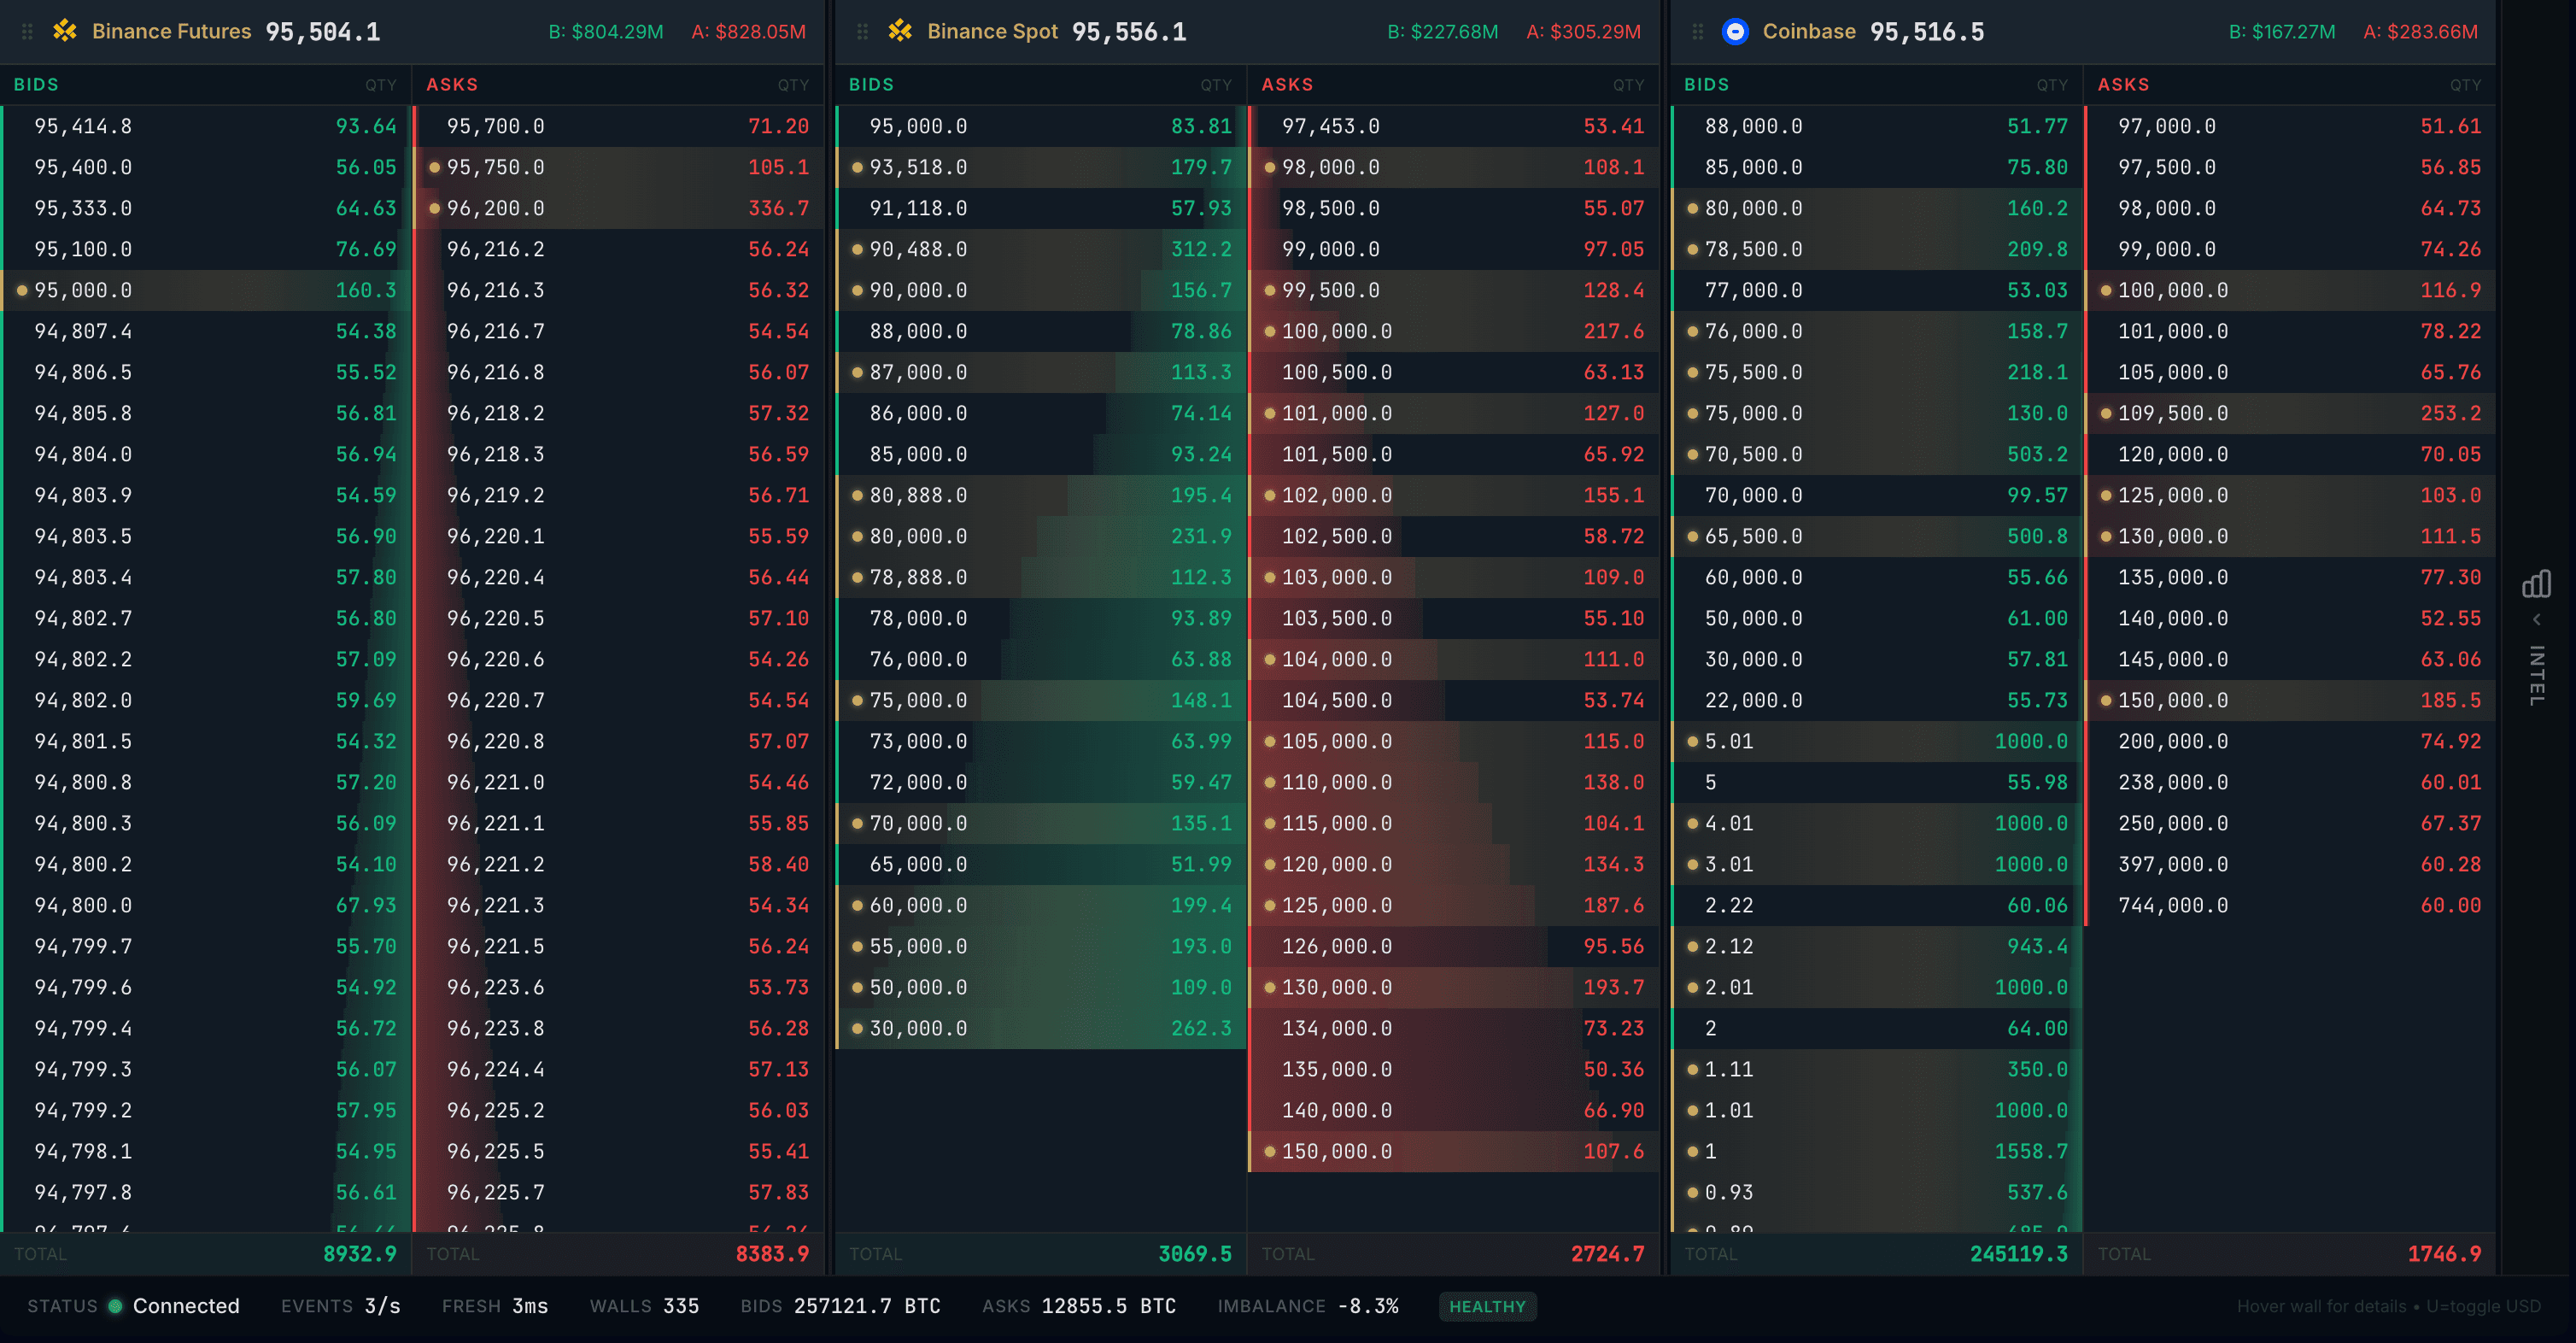Viewport: 2576px width, 1343px height.
Task: Click the green connection status dot in the status bar
Action: point(115,1306)
